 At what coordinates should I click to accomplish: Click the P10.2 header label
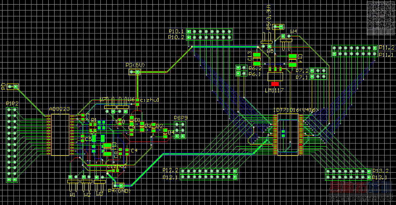[176, 37]
